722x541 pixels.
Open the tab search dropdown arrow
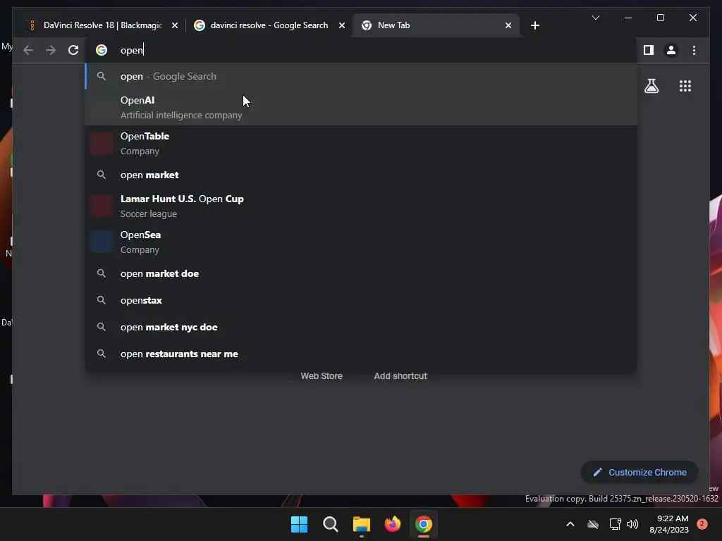pos(596,18)
